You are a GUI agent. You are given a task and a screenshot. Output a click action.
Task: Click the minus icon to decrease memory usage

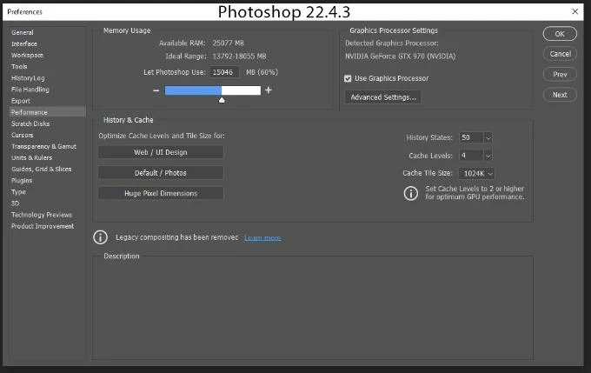tap(156, 90)
